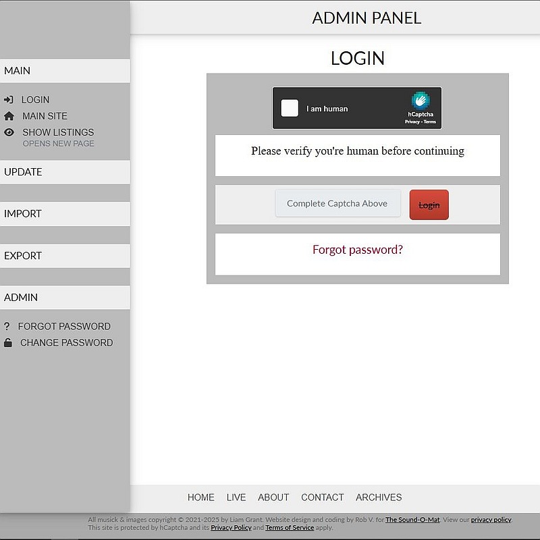Expand the EXPORT sidebar section
The height and width of the screenshot is (540, 540).
click(x=65, y=256)
